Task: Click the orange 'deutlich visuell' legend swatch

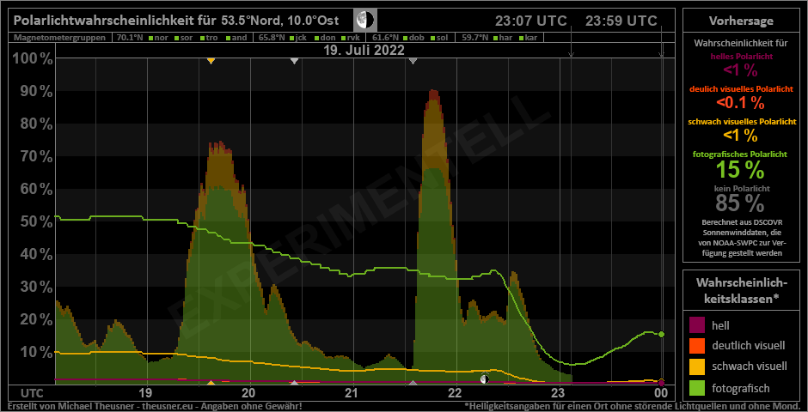Action: pos(698,346)
